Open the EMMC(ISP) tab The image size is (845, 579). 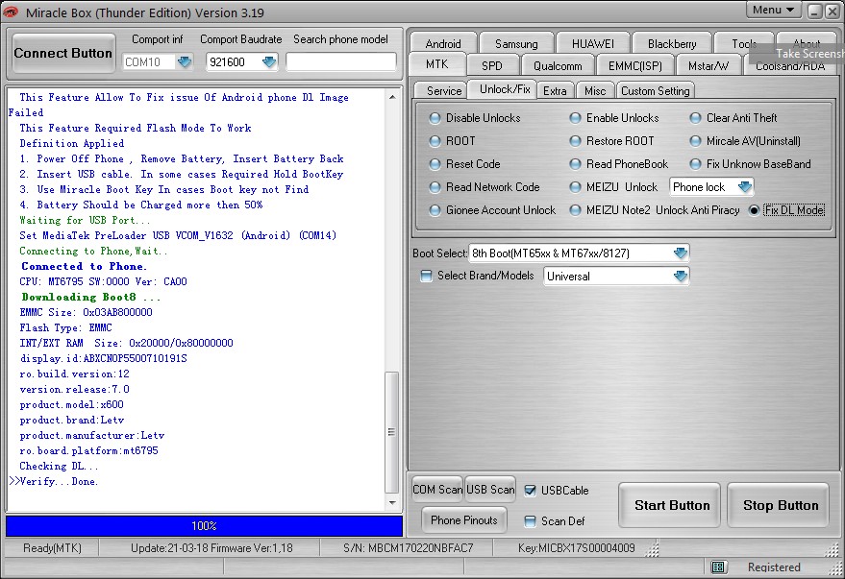pos(634,65)
